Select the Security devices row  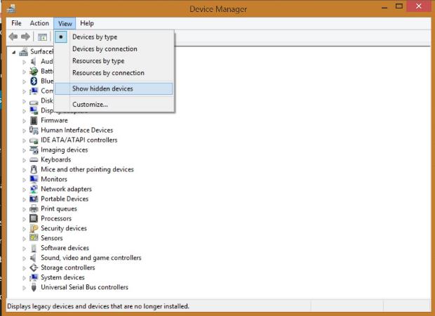64,228
